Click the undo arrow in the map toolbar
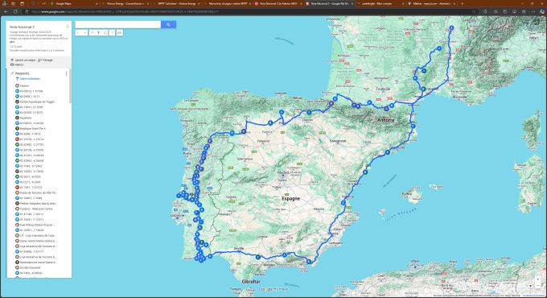Viewport: 547px width, 298px height. [78, 33]
